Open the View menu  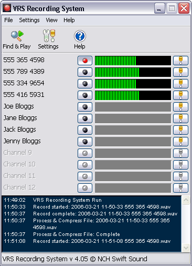coord(51,20)
